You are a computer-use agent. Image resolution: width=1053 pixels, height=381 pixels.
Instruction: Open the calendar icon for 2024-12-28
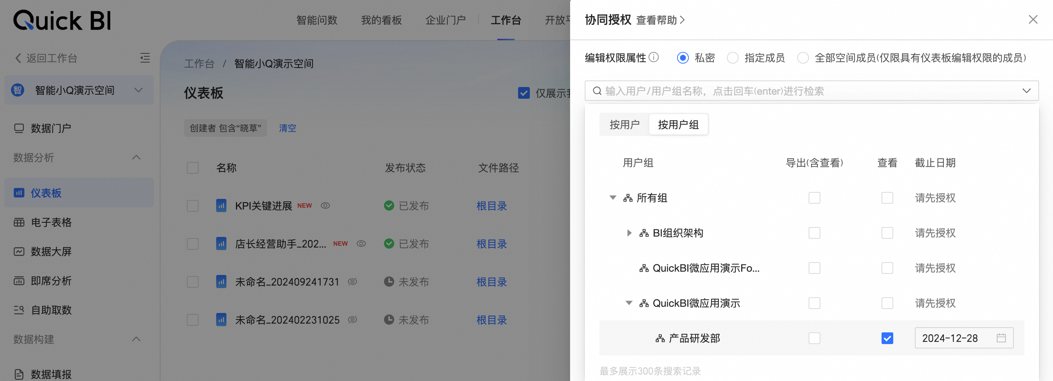coord(1001,338)
